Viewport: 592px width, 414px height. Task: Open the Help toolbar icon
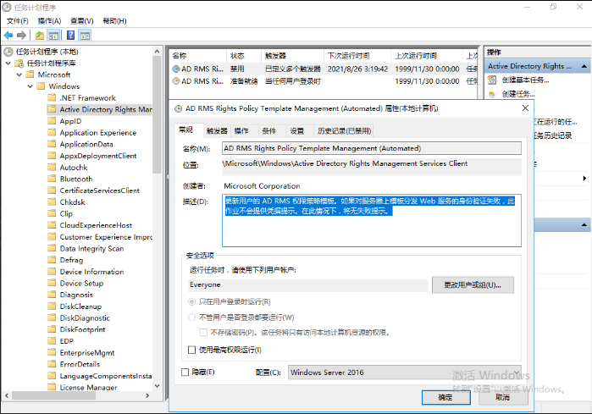(x=70, y=36)
